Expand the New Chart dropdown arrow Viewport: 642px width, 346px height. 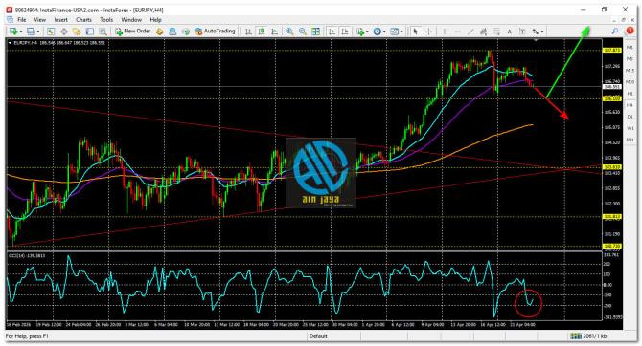pos(20,32)
